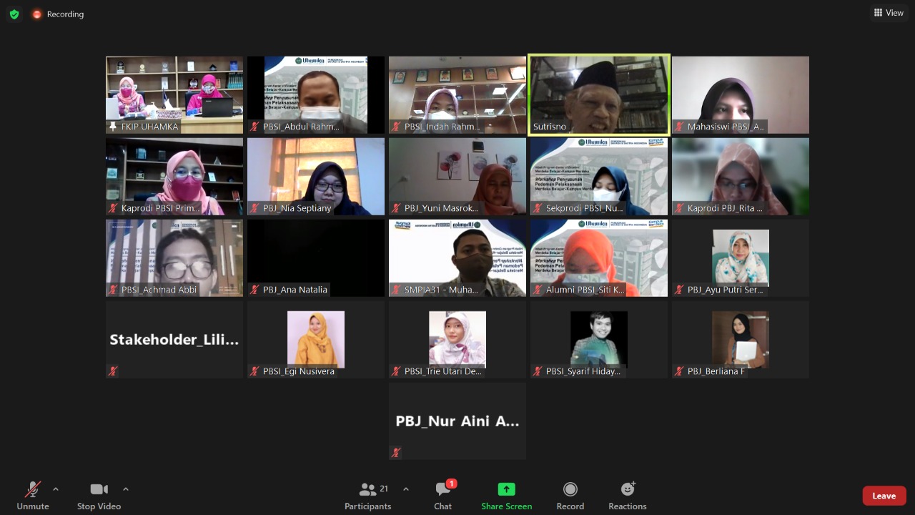
Task: Click the muted mic icon on PBSI_Egi Nusivera
Action: [254, 371]
